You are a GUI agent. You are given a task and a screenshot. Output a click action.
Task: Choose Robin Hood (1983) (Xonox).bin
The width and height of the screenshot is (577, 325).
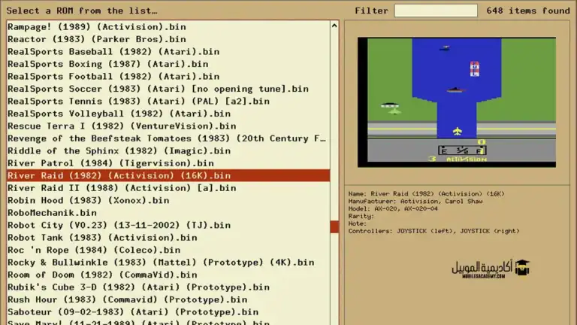tap(89, 200)
